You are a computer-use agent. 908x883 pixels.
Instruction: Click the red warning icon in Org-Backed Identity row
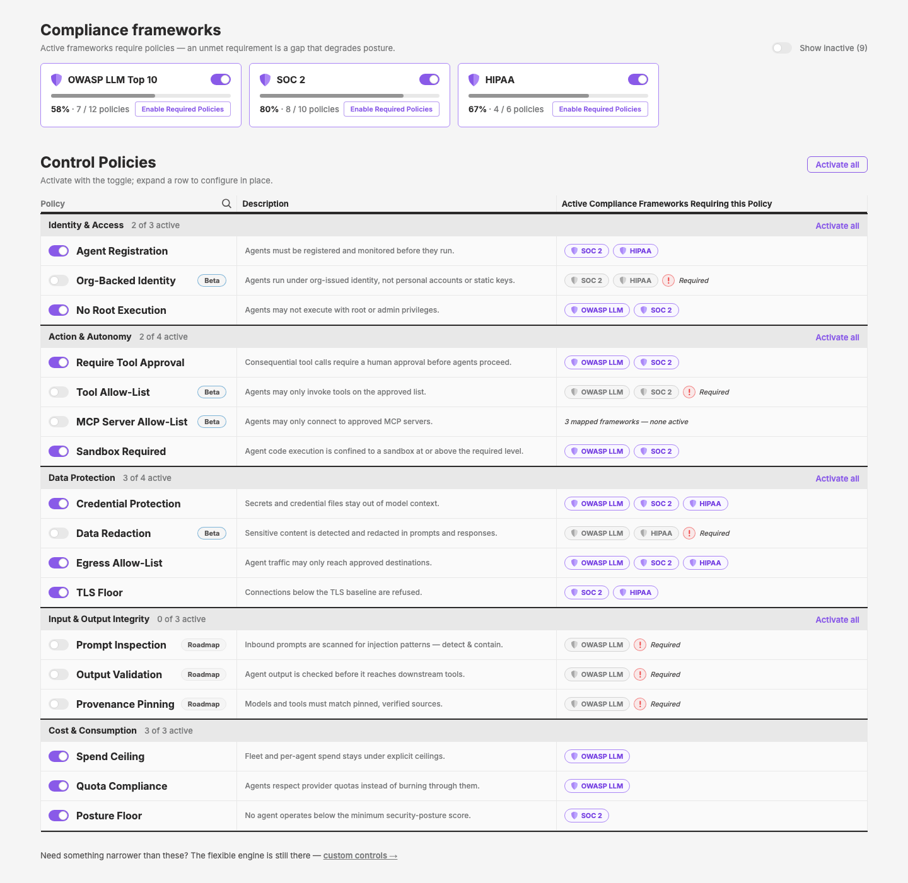(x=669, y=280)
